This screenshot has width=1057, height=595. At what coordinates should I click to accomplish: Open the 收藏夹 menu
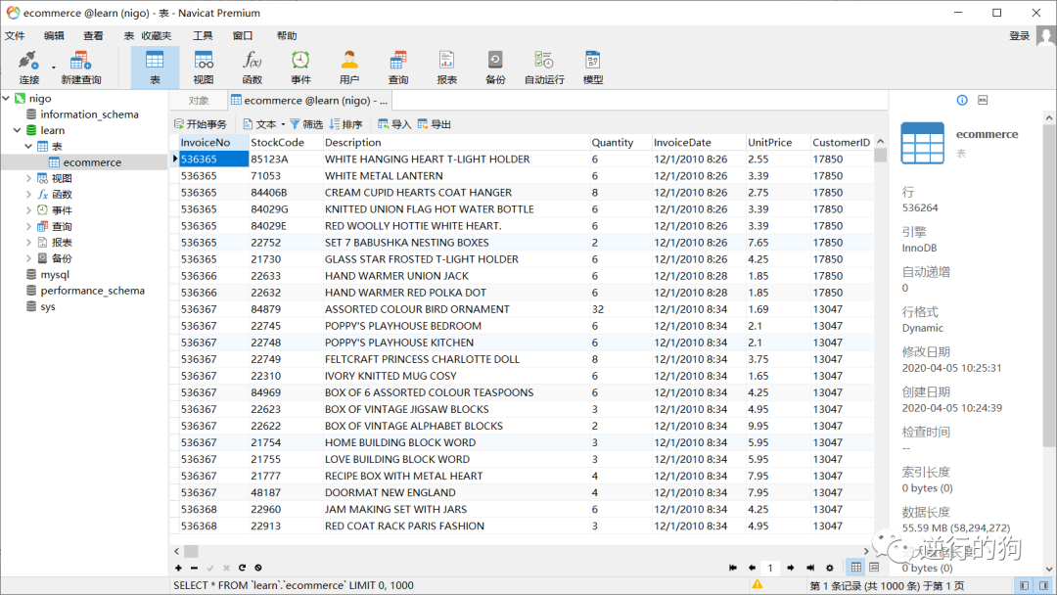click(157, 35)
